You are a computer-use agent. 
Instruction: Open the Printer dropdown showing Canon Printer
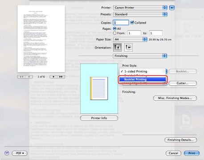tap(140, 8)
